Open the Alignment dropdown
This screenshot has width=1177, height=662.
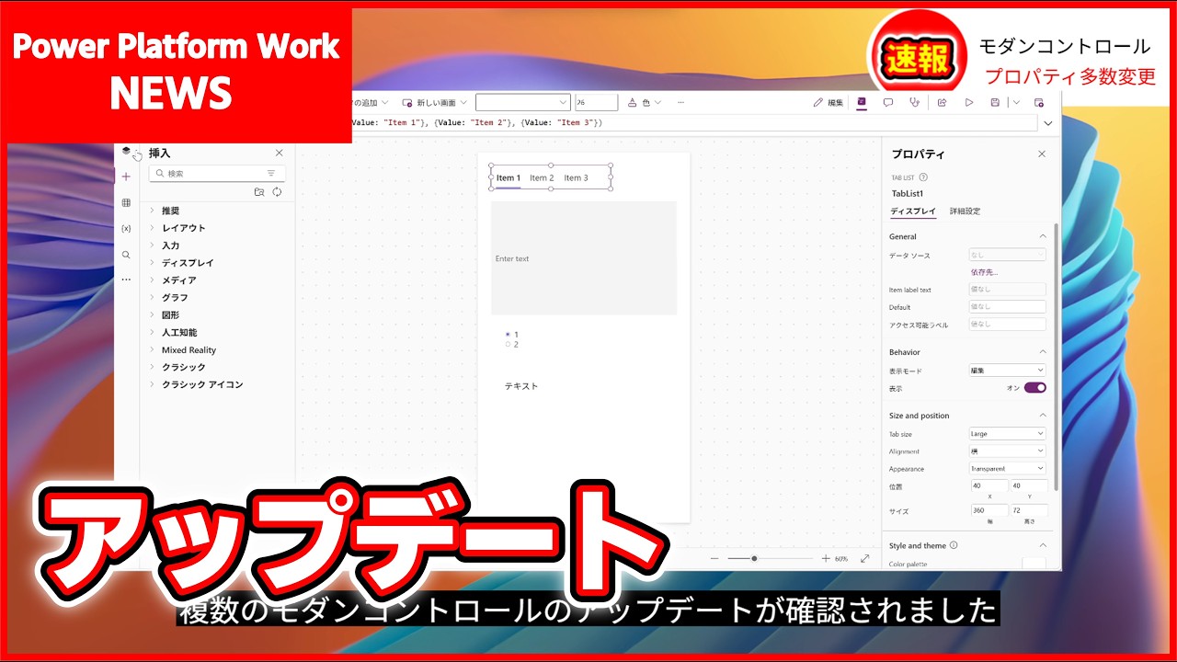(x=1007, y=451)
